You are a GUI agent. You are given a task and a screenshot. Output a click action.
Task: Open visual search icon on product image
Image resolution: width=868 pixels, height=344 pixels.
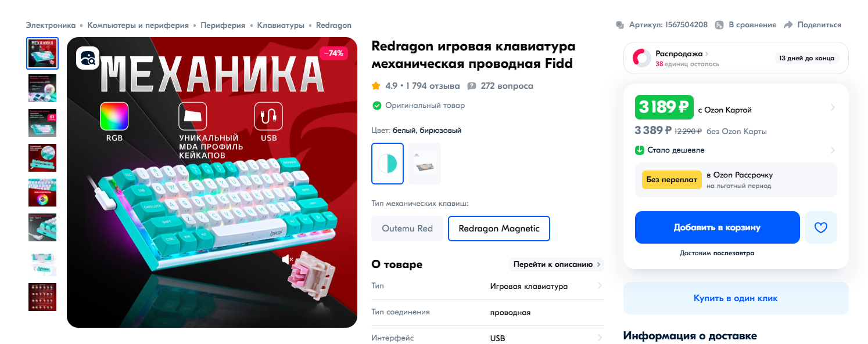click(88, 58)
